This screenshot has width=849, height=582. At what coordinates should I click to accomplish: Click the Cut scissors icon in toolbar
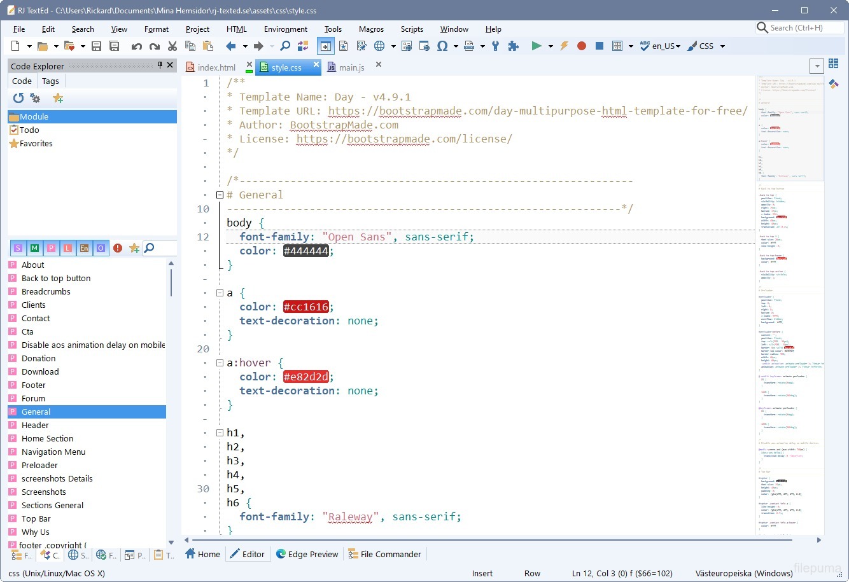[x=172, y=46]
